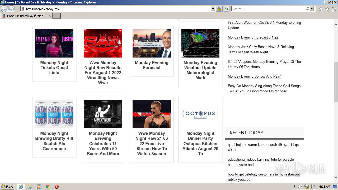
Task: Open Monday Night Tickets Guest Lists link
Action: (x=54, y=68)
